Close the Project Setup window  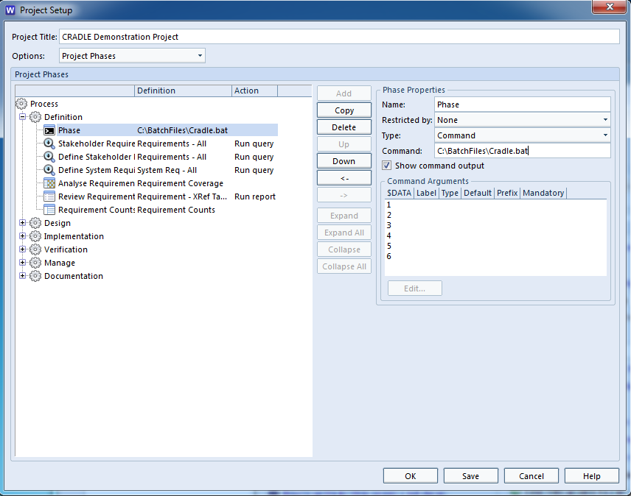610,7
